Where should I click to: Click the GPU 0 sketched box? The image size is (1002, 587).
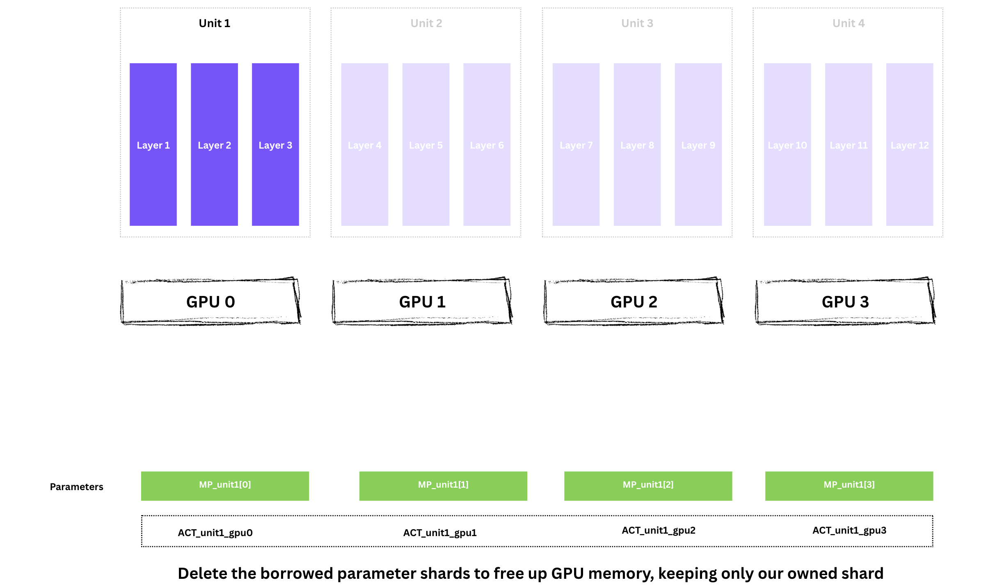210,302
